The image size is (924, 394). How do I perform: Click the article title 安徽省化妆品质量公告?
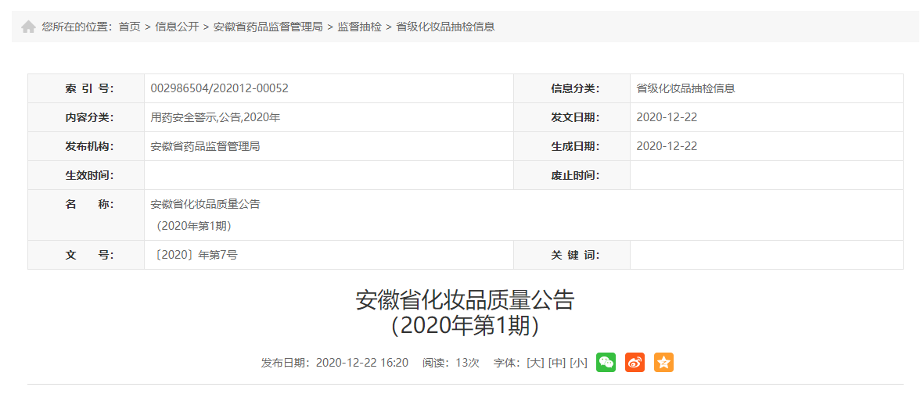click(465, 300)
